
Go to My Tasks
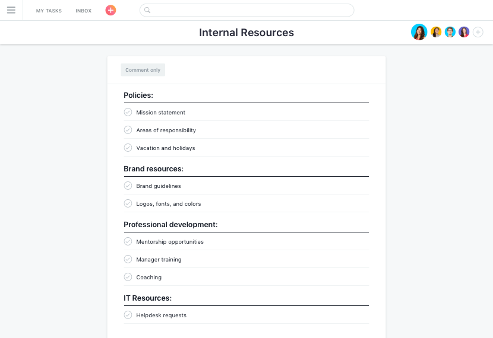tap(49, 11)
